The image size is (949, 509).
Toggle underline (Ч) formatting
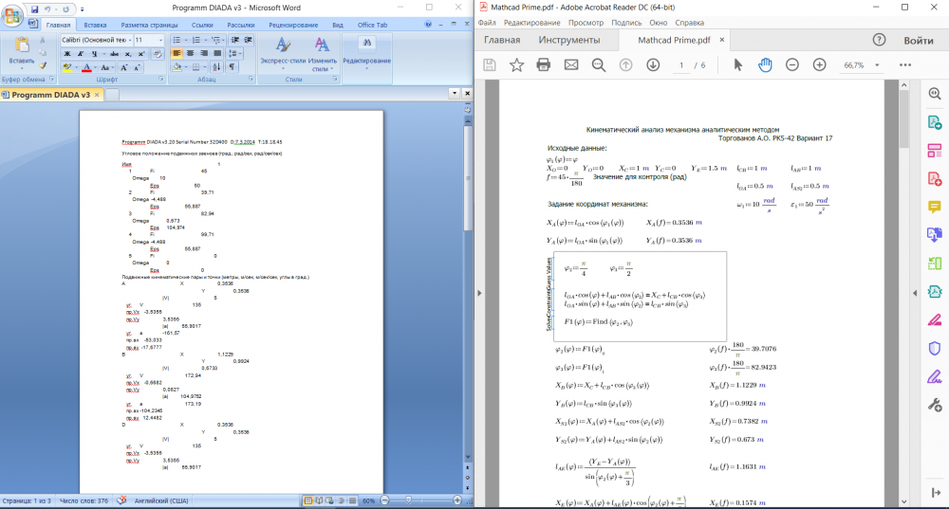point(94,54)
